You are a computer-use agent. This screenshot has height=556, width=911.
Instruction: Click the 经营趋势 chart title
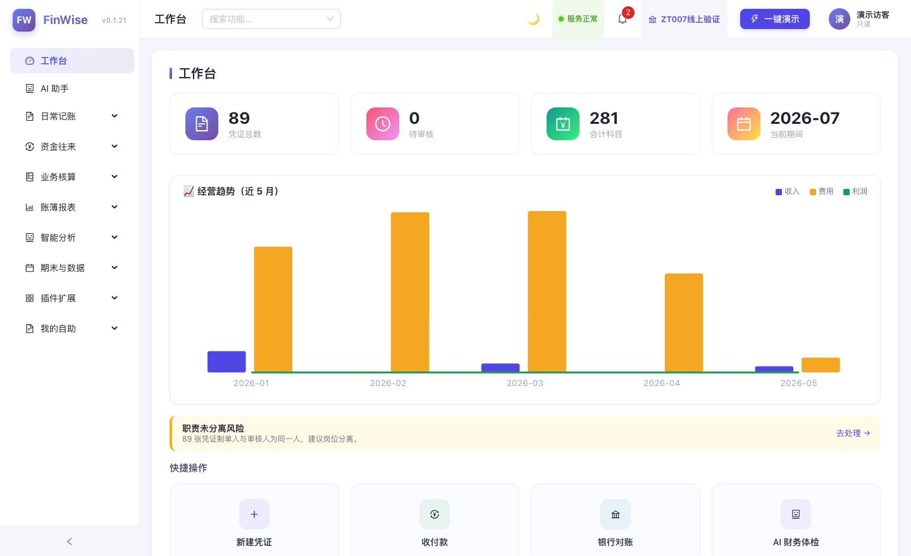(x=232, y=191)
